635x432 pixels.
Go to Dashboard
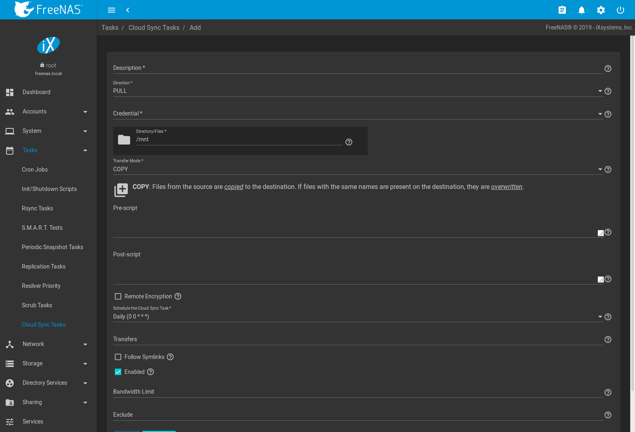49,92
